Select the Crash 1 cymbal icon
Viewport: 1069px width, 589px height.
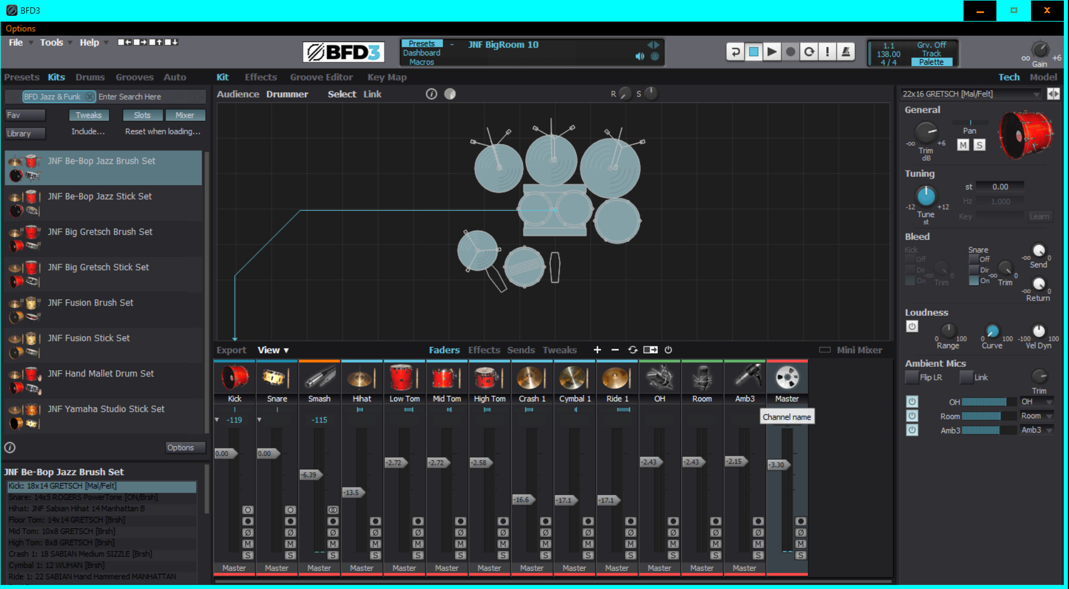532,378
